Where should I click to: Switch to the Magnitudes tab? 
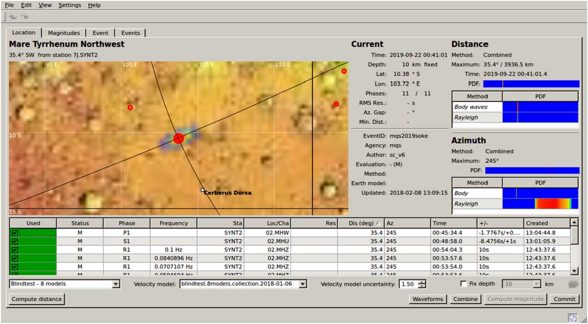[x=64, y=33]
